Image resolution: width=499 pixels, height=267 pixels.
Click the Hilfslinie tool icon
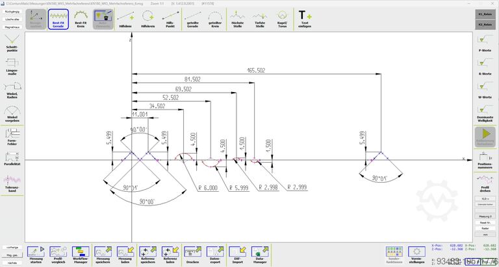pyautogui.click(x=125, y=18)
